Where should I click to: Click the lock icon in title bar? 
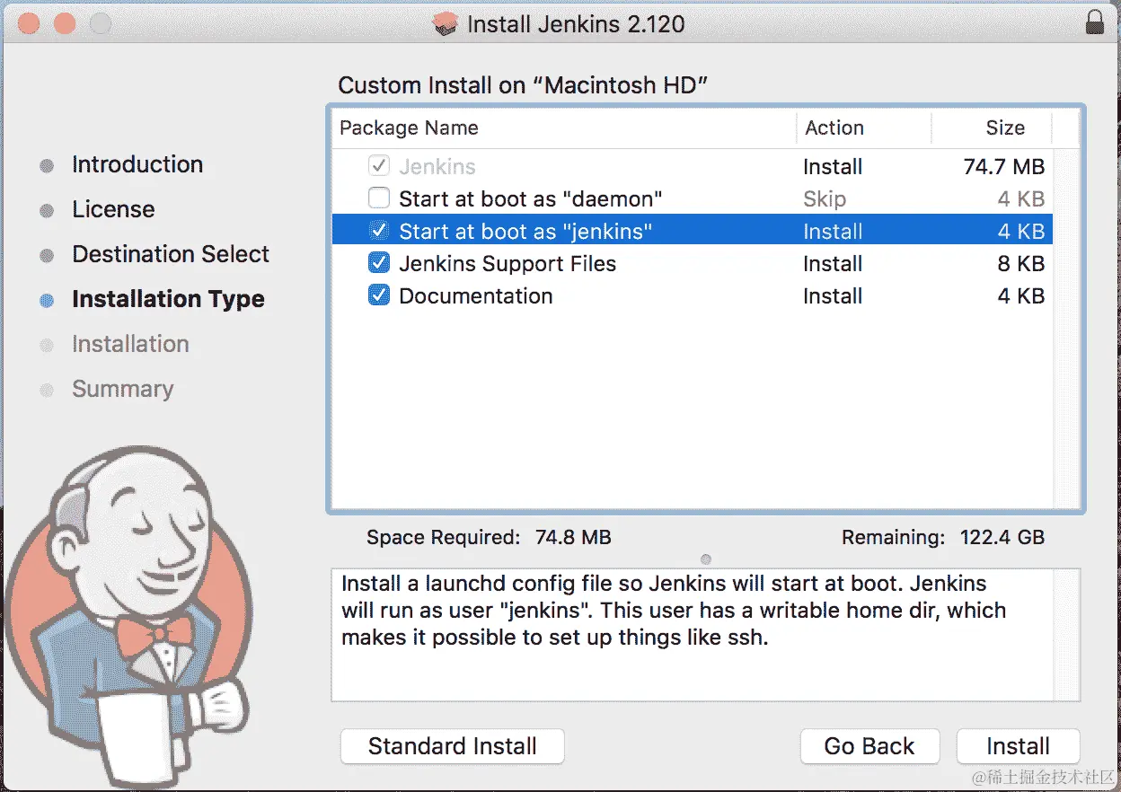point(1095,22)
